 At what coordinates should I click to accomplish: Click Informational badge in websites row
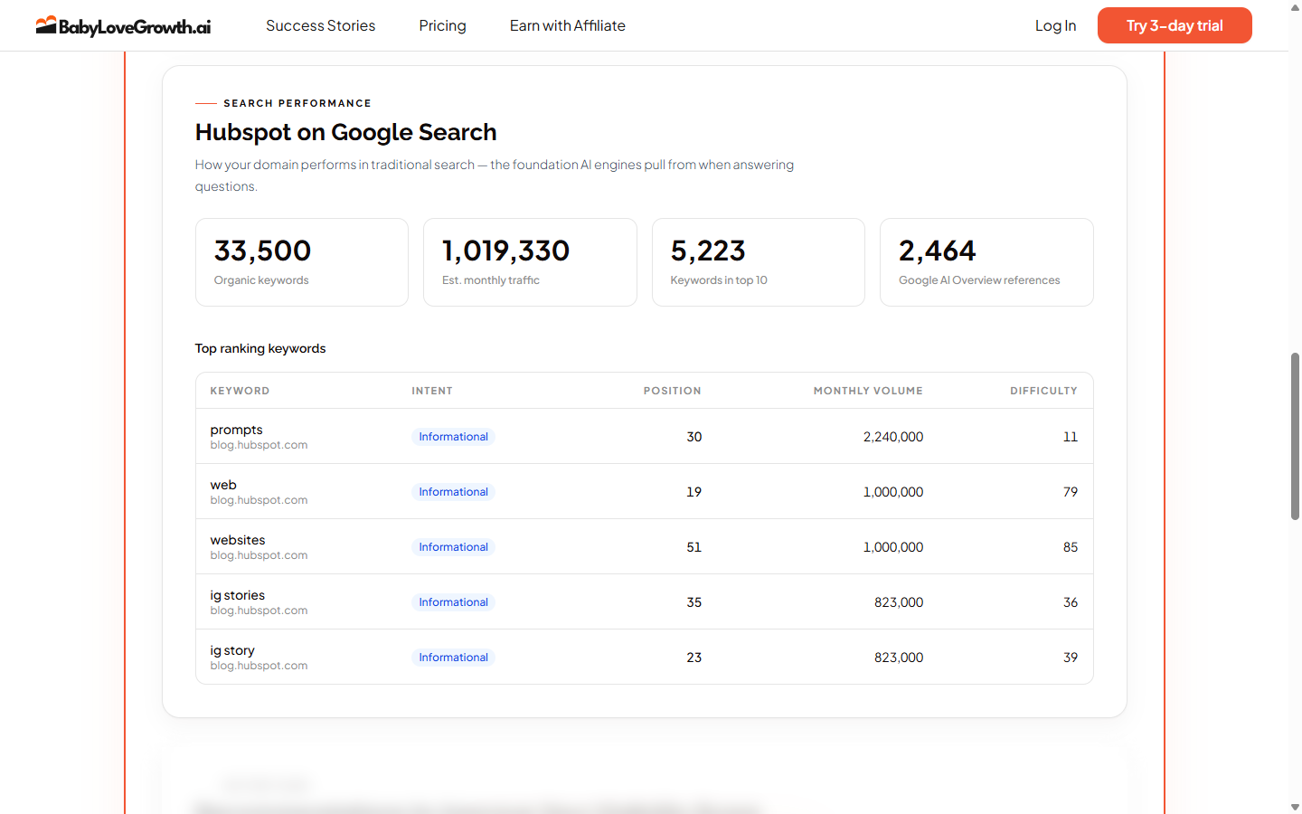(453, 547)
